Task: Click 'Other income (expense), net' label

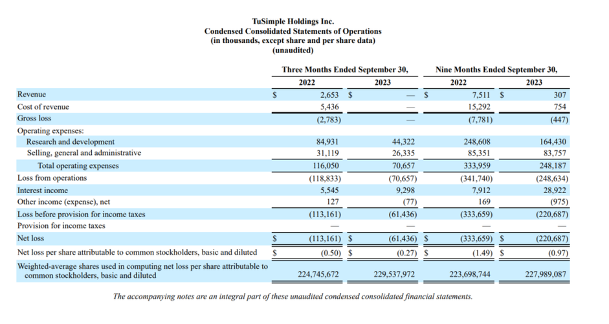Action: (x=63, y=202)
